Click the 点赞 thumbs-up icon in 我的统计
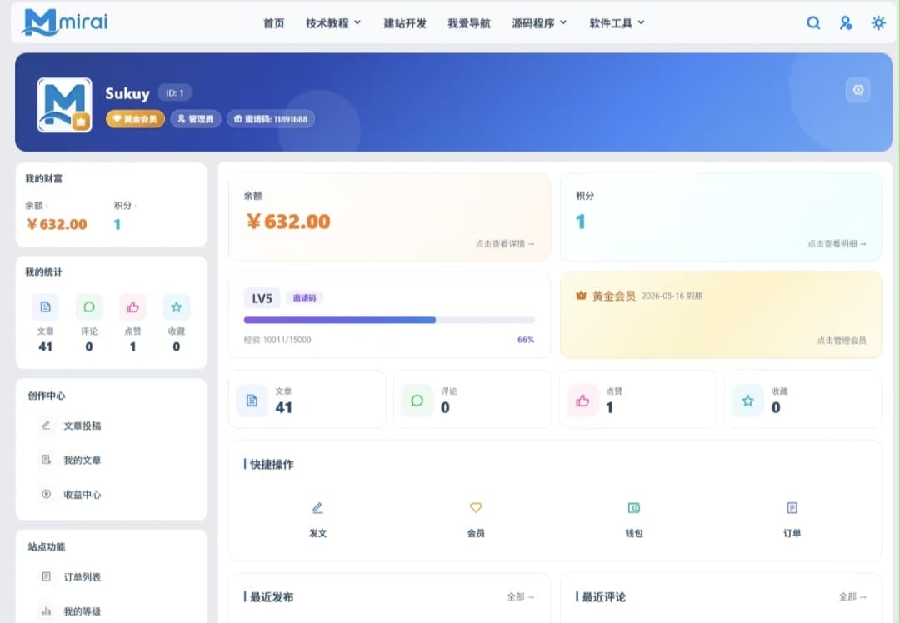 coord(132,307)
